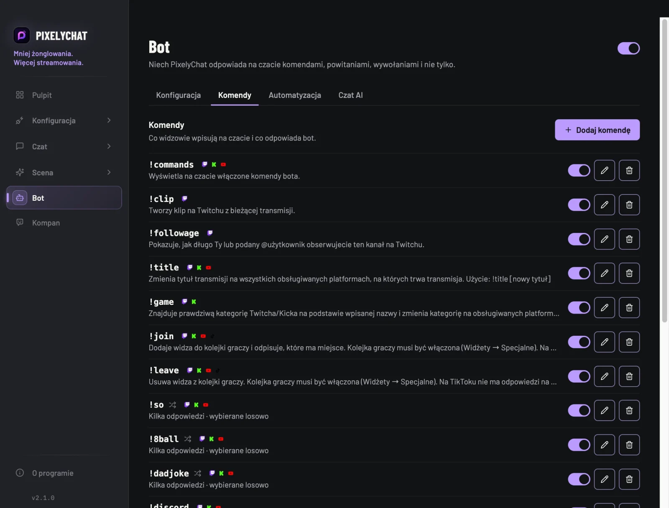Delete the !dadjoke command
The width and height of the screenshot is (669, 508).
point(629,479)
